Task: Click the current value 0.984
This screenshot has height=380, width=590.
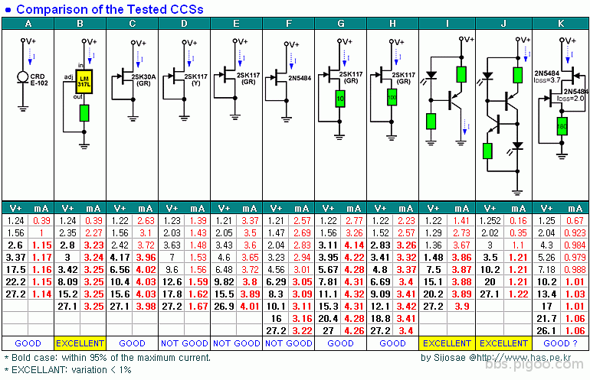Action: coord(575,245)
